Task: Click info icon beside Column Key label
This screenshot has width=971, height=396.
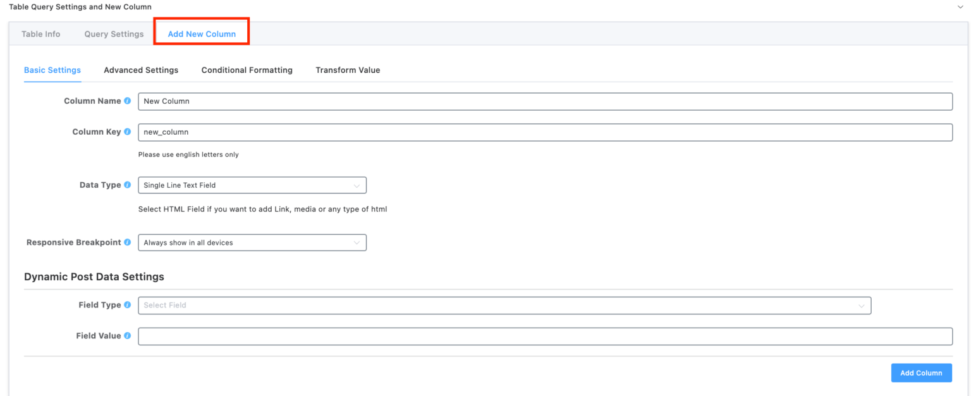Action: coord(128,132)
